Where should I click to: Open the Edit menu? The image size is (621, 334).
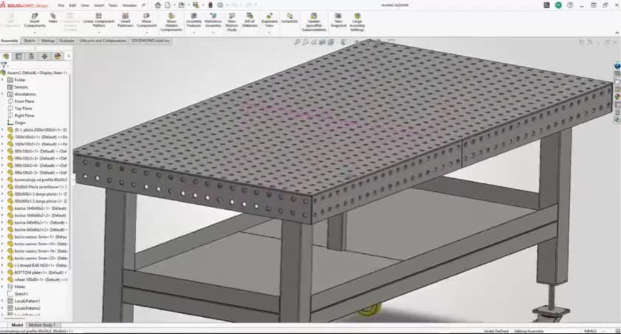73,6
